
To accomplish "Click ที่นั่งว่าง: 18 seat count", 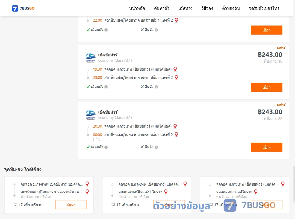I will 273,61.
